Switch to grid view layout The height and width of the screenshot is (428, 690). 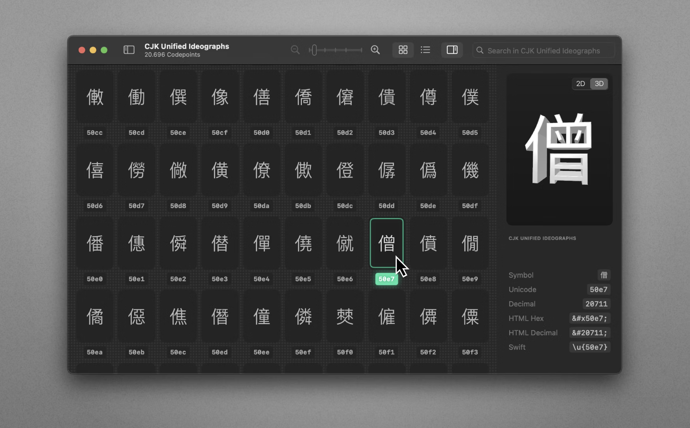coord(403,50)
